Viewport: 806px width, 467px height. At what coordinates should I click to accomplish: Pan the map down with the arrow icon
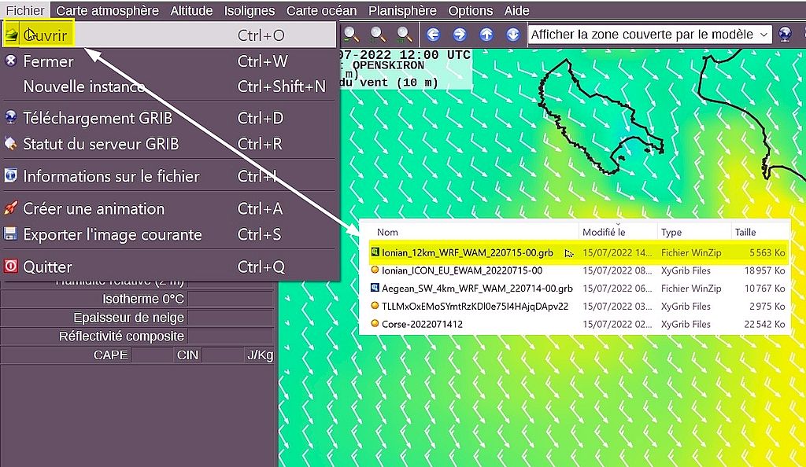[513, 35]
